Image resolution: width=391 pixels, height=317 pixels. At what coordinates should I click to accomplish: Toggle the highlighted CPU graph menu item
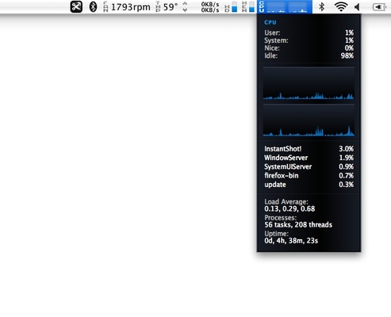(x=285, y=7)
